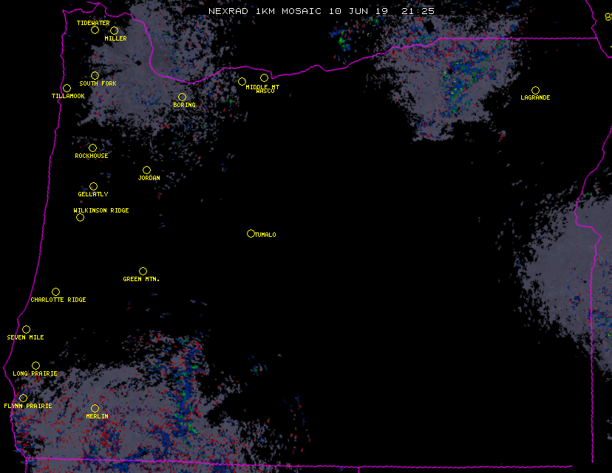
Task: Select the Miller station circle marker
Action: click(x=114, y=30)
